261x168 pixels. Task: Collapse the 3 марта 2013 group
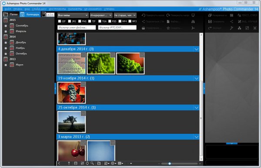(197, 137)
